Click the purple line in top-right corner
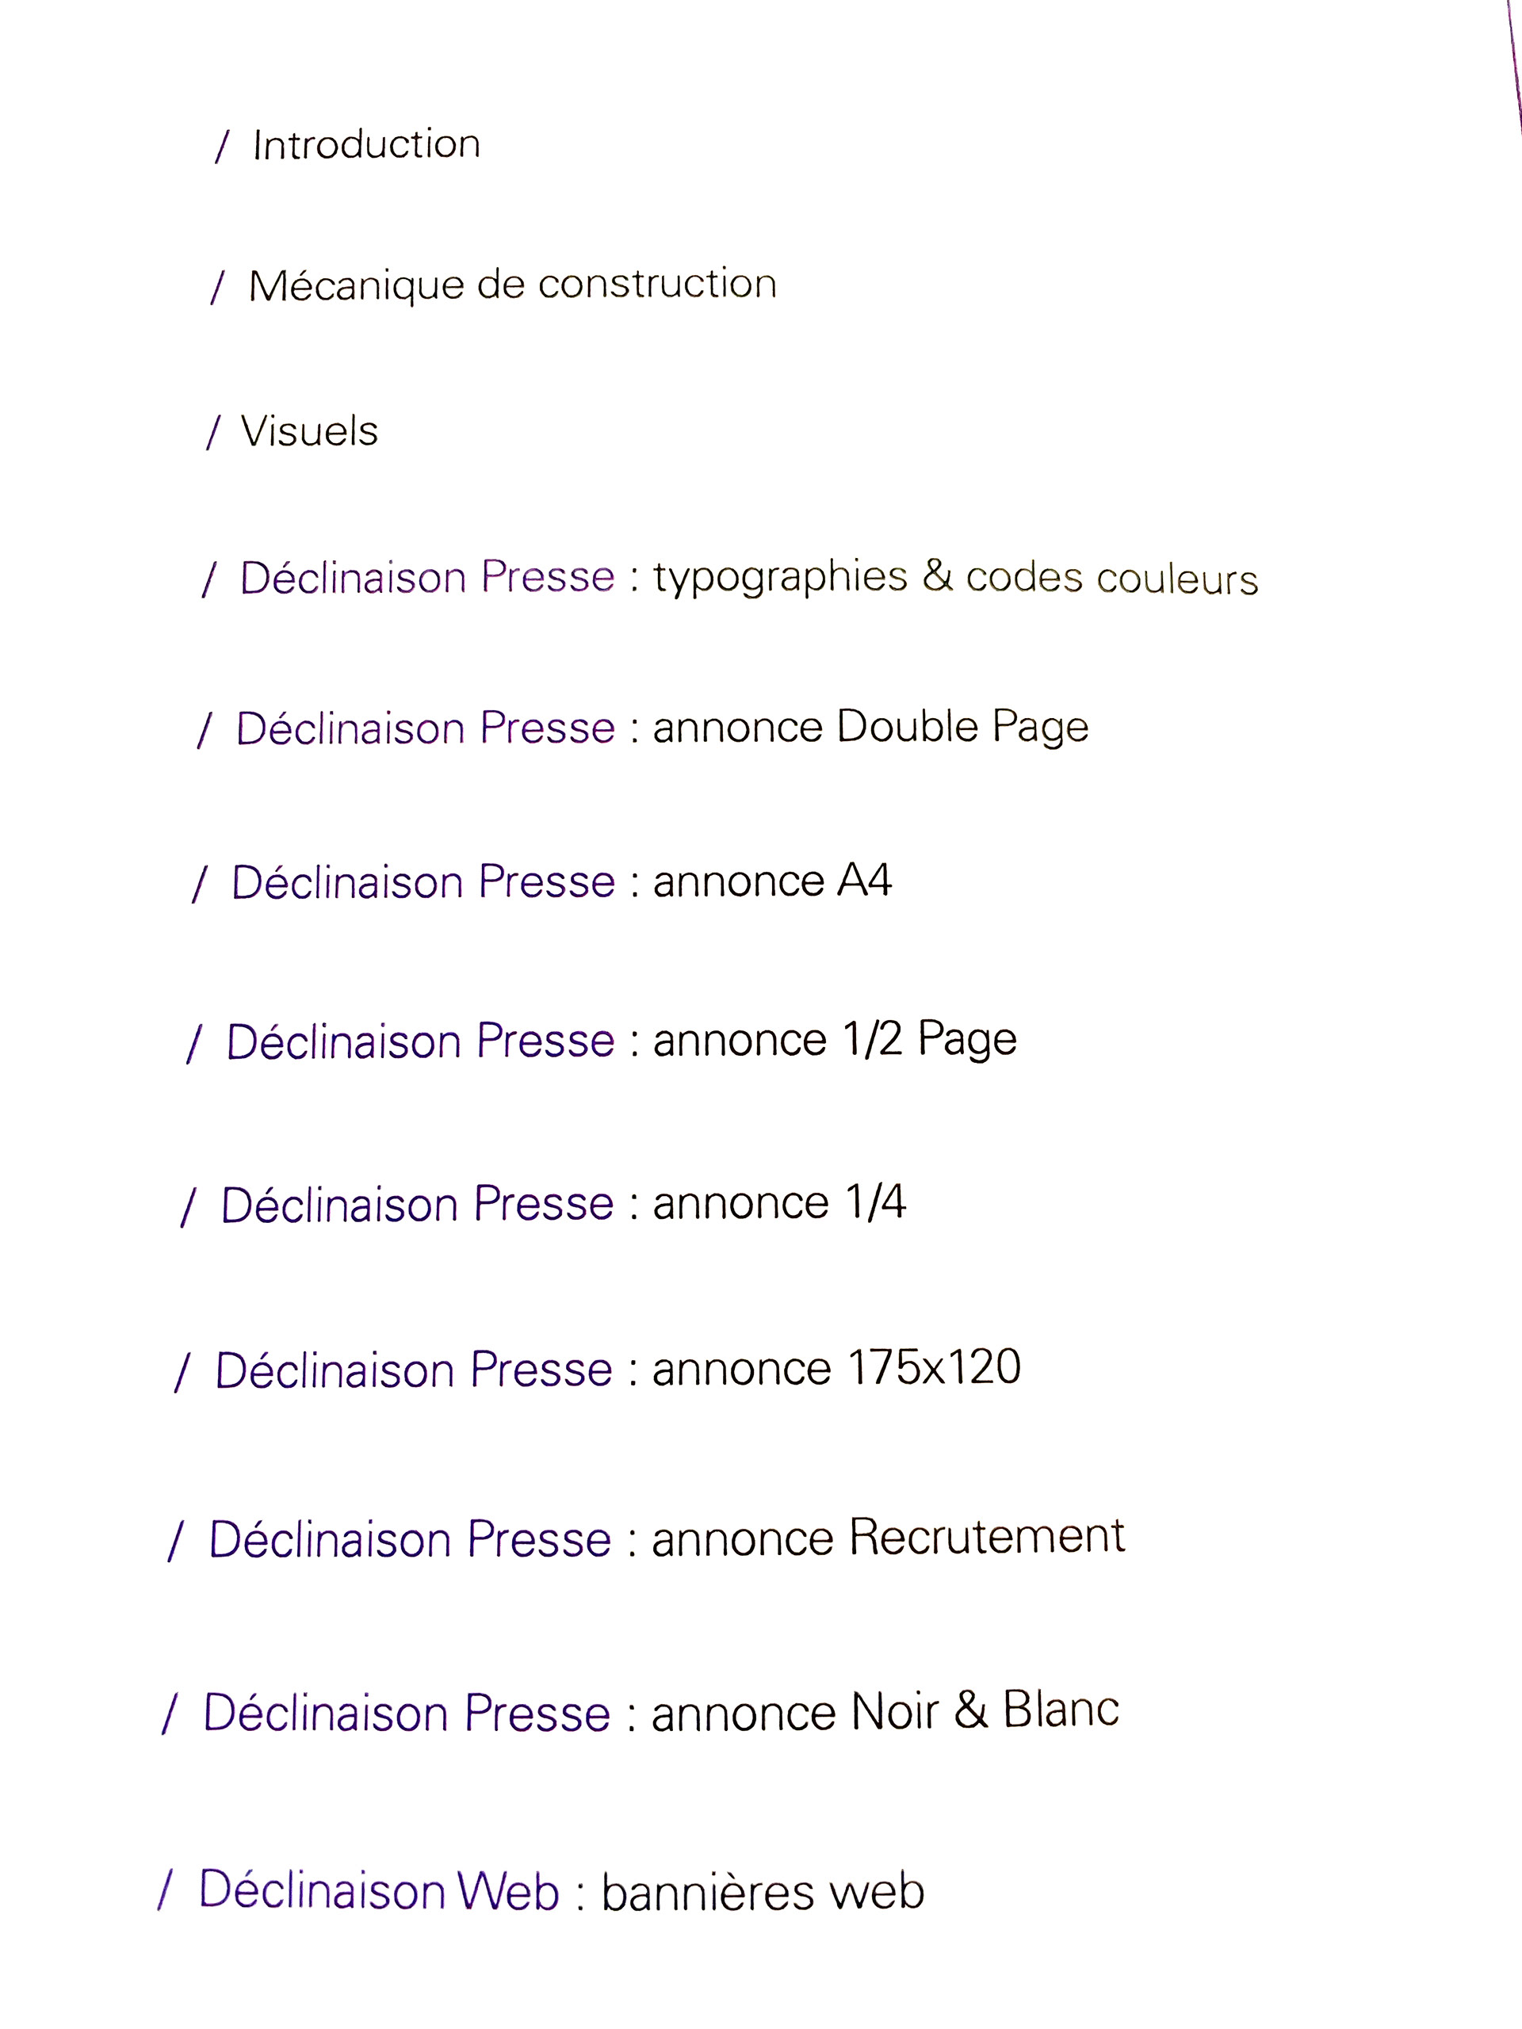This screenshot has width=1522, height=2029. pyautogui.click(x=1515, y=64)
